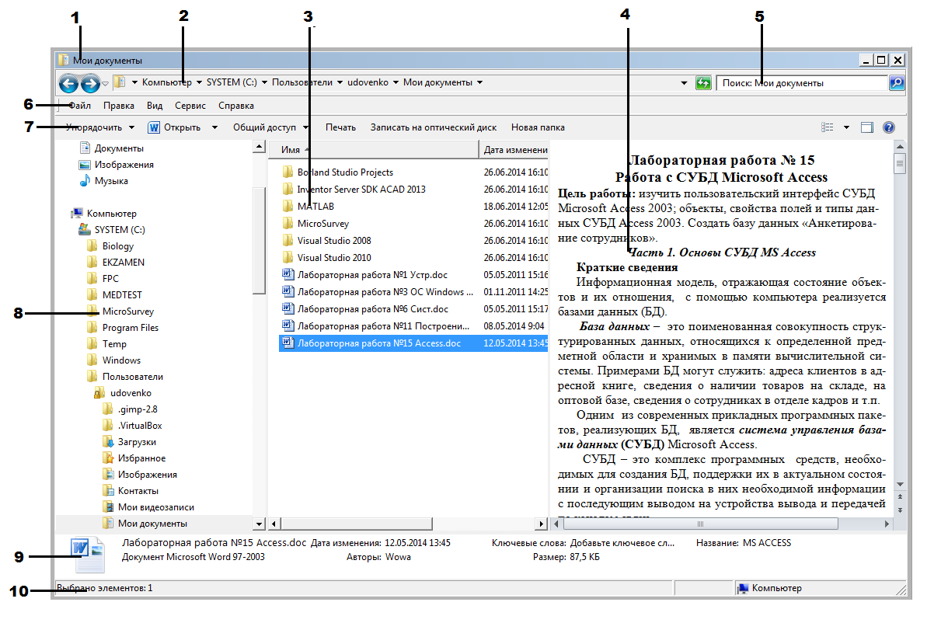Image resolution: width=934 pixels, height=623 pixels.
Task: Select the .VirtualBox folder in the tree
Action: (138, 426)
